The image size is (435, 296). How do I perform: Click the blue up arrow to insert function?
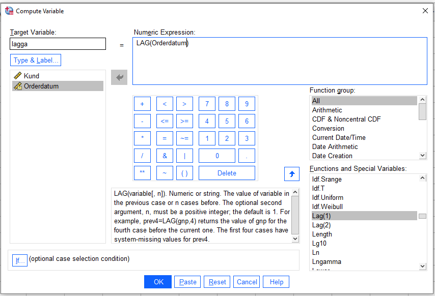[292, 174]
